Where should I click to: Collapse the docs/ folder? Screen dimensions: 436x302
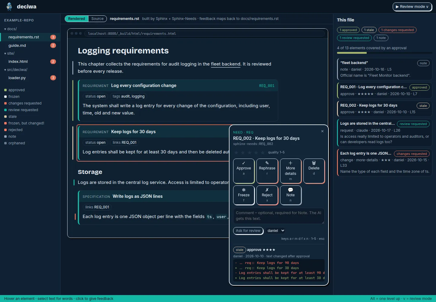11,29
